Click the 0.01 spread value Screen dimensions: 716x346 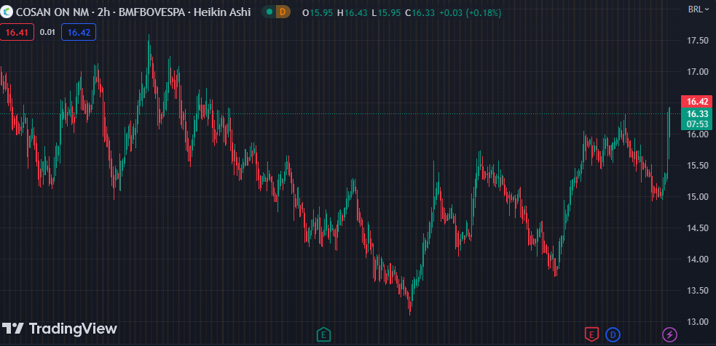pyautogui.click(x=47, y=33)
